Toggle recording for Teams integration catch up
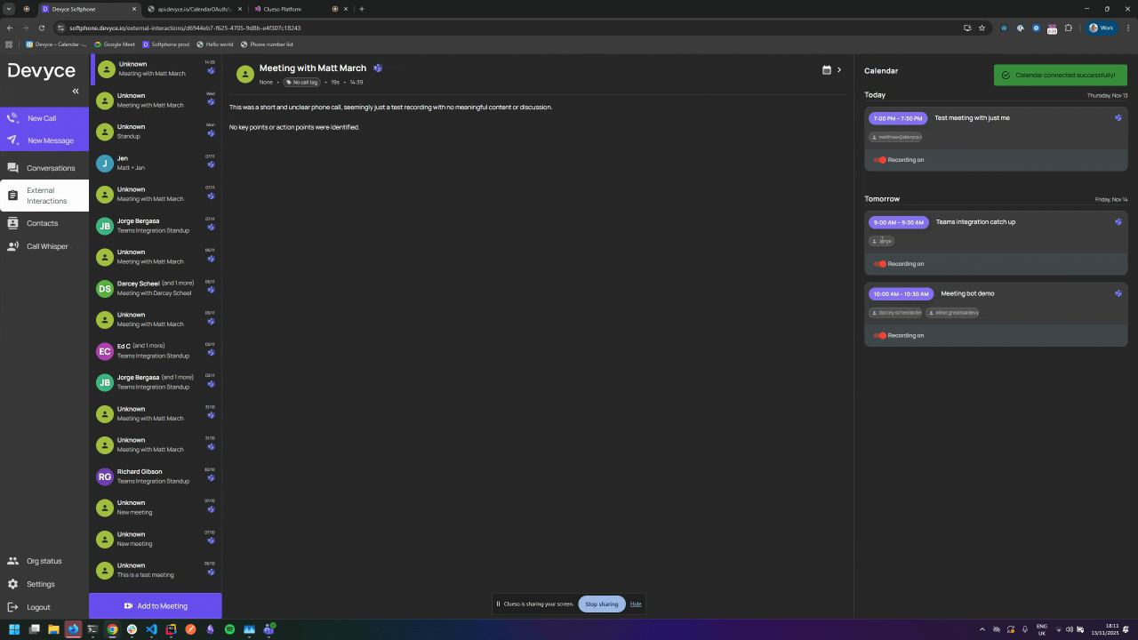 coord(880,264)
